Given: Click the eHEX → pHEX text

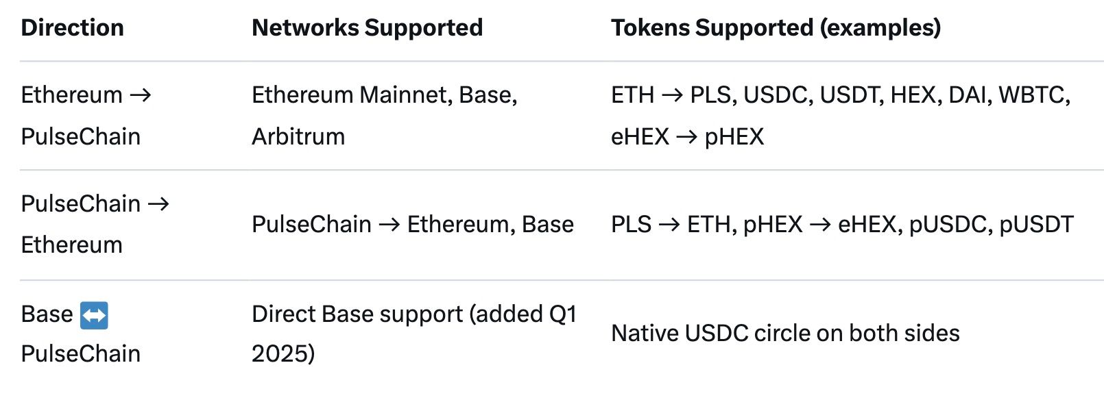Looking at the screenshot, I should (687, 137).
